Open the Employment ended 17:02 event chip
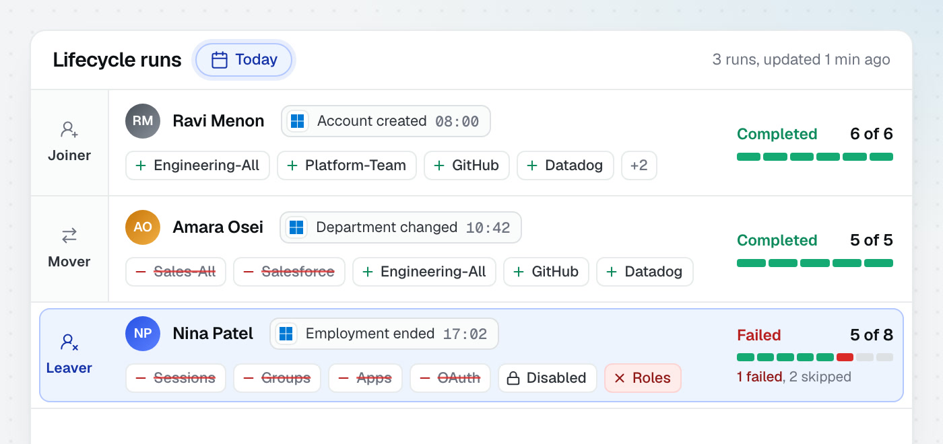Screen dimensions: 943x444 point(384,334)
